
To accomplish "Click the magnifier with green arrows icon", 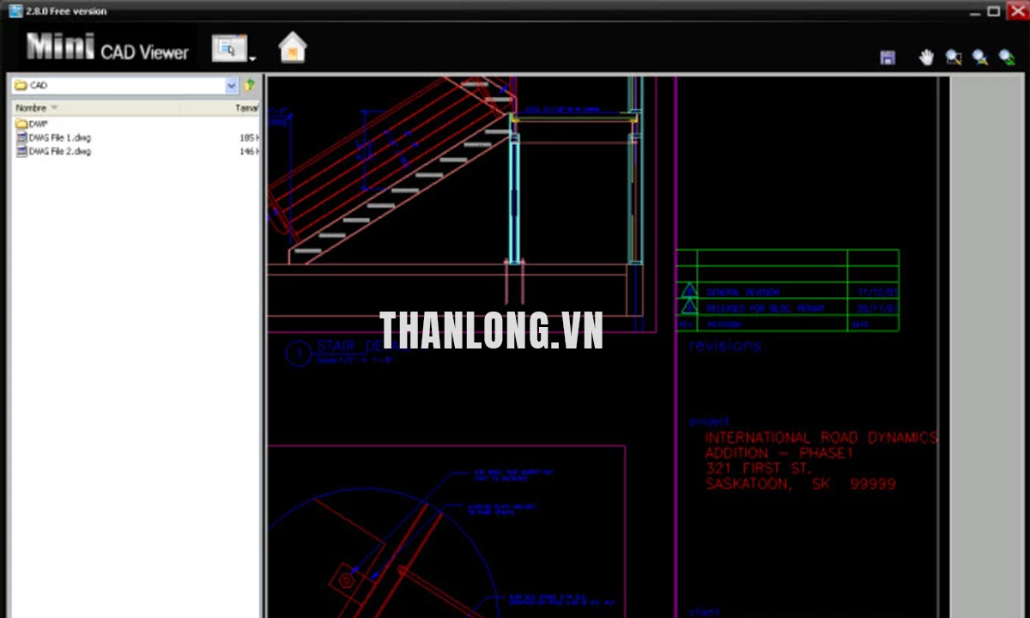I will (1006, 58).
